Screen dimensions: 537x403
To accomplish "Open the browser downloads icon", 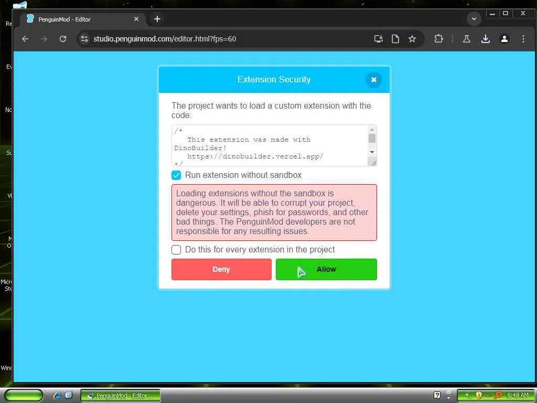I will click(x=485, y=39).
